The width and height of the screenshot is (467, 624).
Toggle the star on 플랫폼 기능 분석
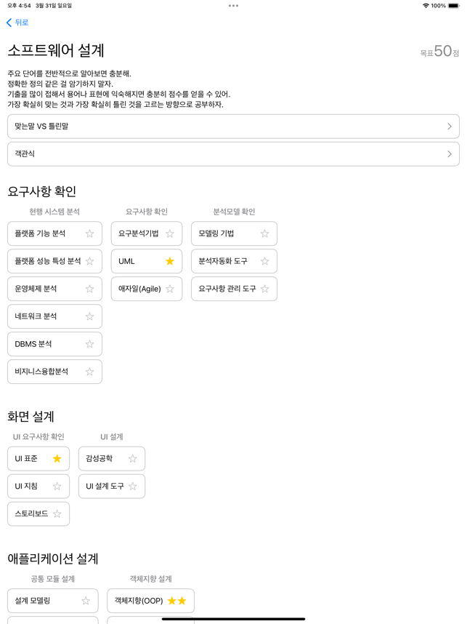pyautogui.click(x=90, y=233)
